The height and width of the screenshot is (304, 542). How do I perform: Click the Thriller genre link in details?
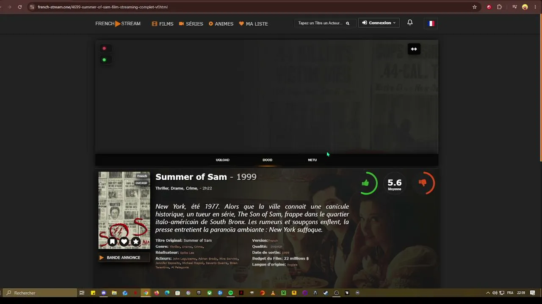pyautogui.click(x=174, y=247)
